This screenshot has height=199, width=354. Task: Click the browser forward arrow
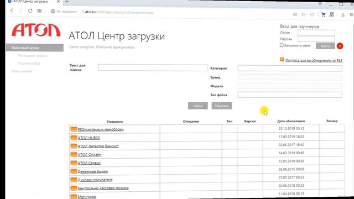pos(21,11)
